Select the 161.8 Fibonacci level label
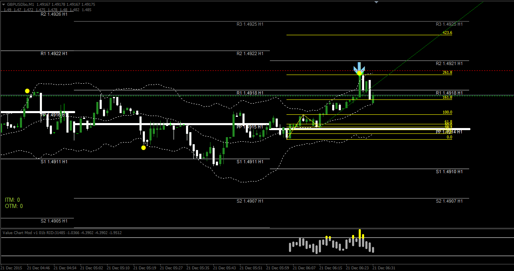 pos(447,97)
